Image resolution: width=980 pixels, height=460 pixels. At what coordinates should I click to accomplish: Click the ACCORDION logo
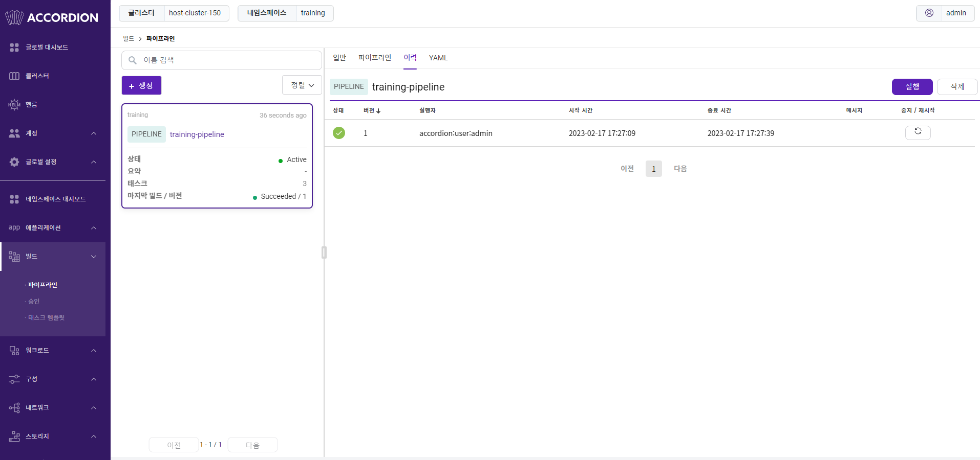pos(51,17)
